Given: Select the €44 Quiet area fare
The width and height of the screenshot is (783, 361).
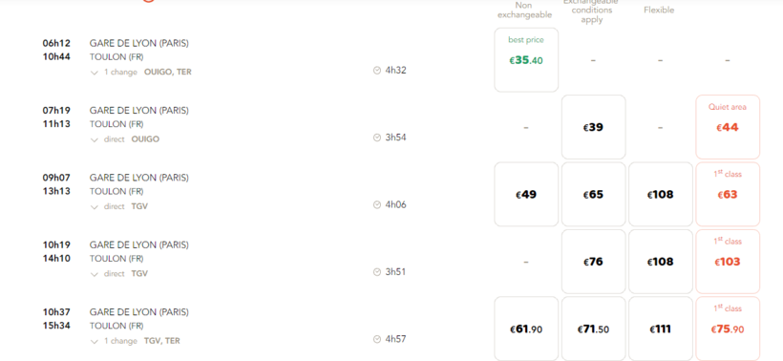Looking at the screenshot, I should pyautogui.click(x=728, y=127).
